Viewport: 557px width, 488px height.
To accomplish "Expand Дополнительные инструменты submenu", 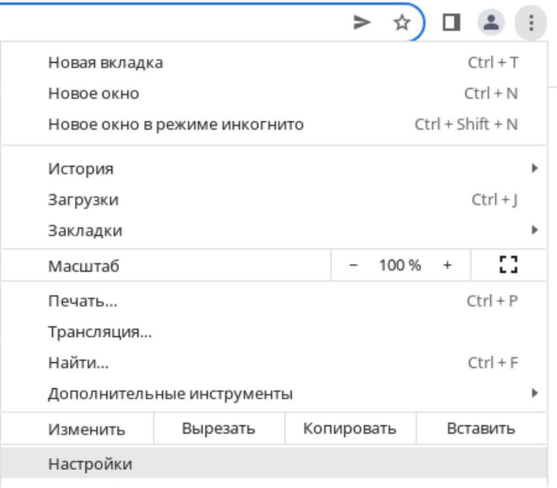I will click(274, 393).
